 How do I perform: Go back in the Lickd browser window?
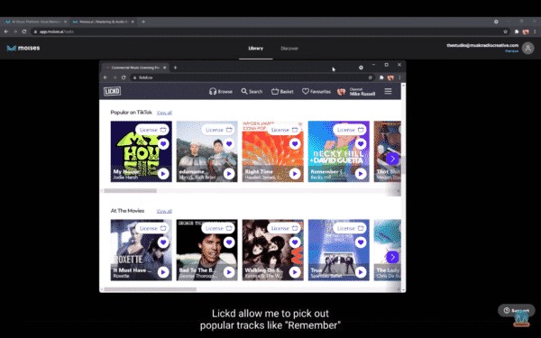(105, 78)
